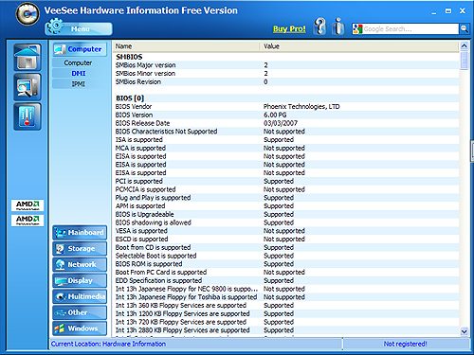
Task: Open the Menu button with gear icon
Action: tap(79, 27)
